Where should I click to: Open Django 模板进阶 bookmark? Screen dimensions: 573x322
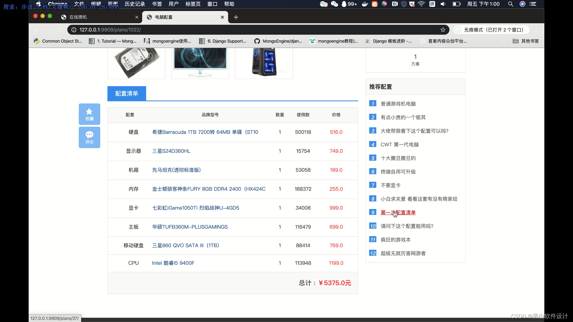click(x=388, y=41)
